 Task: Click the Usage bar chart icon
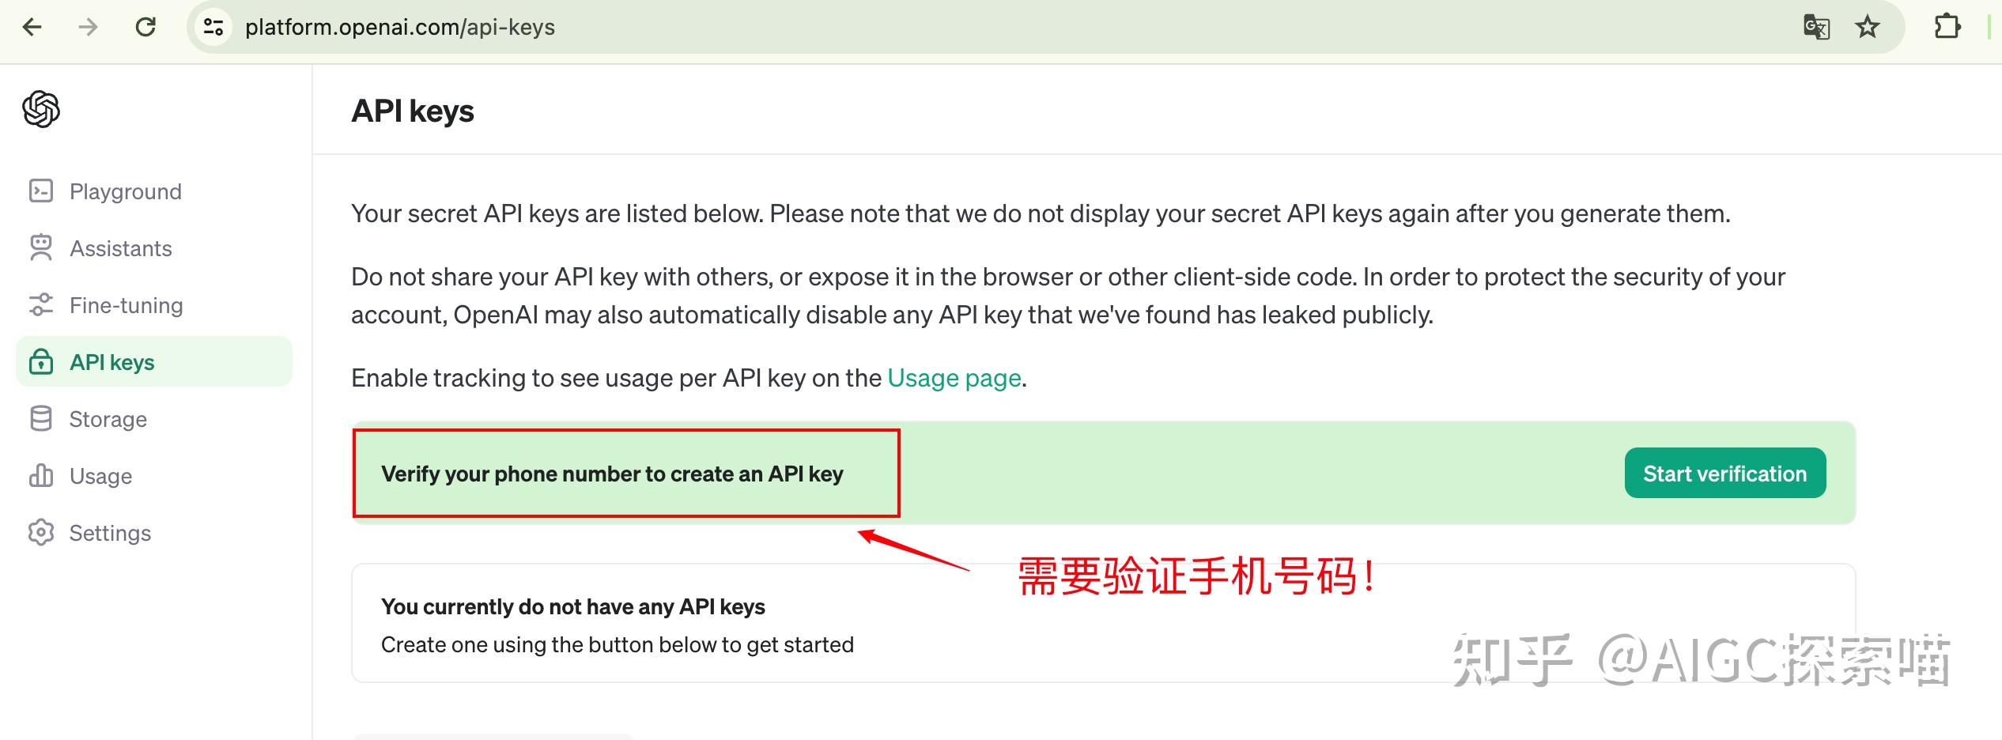(x=41, y=476)
